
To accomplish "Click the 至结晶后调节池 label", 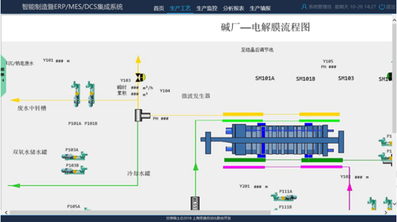I will tap(257, 50).
